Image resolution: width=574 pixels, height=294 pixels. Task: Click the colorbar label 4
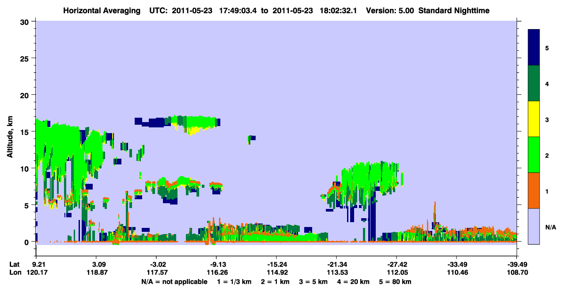point(547,83)
